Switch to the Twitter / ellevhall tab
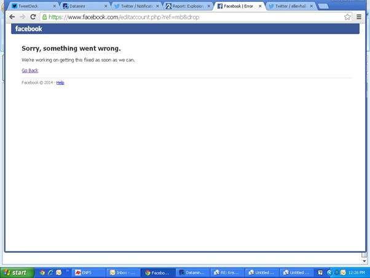This screenshot has width=370, height=278. [x=291, y=6]
